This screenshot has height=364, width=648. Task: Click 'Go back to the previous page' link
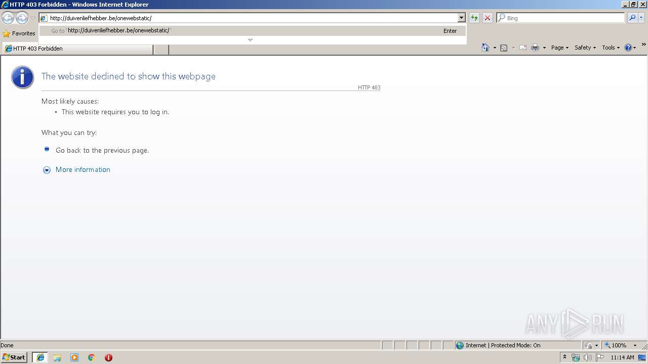pyautogui.click(x=102, y=150)
